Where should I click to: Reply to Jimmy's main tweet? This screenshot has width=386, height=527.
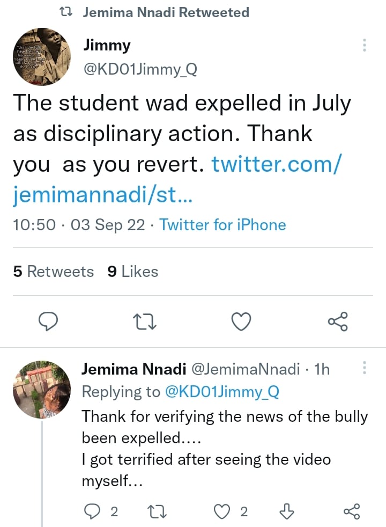coord(49,321)
